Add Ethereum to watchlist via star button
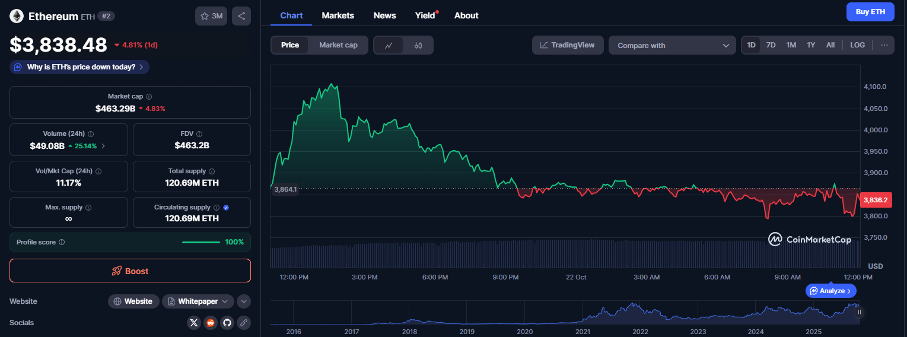This screenshot has width=907, height=337. tap(211, 16)
